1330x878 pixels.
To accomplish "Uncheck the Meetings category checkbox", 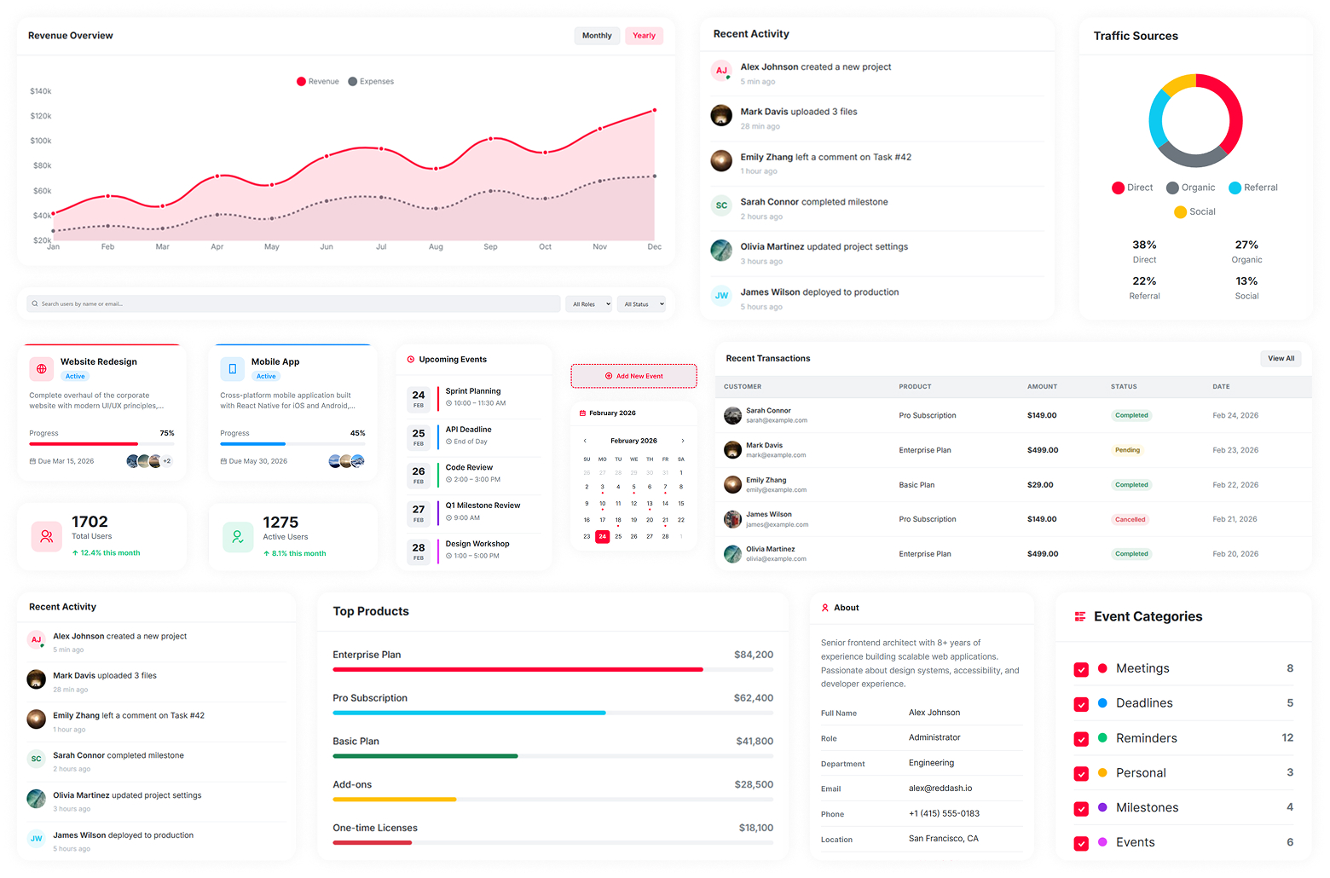I will pos(1081,669).
